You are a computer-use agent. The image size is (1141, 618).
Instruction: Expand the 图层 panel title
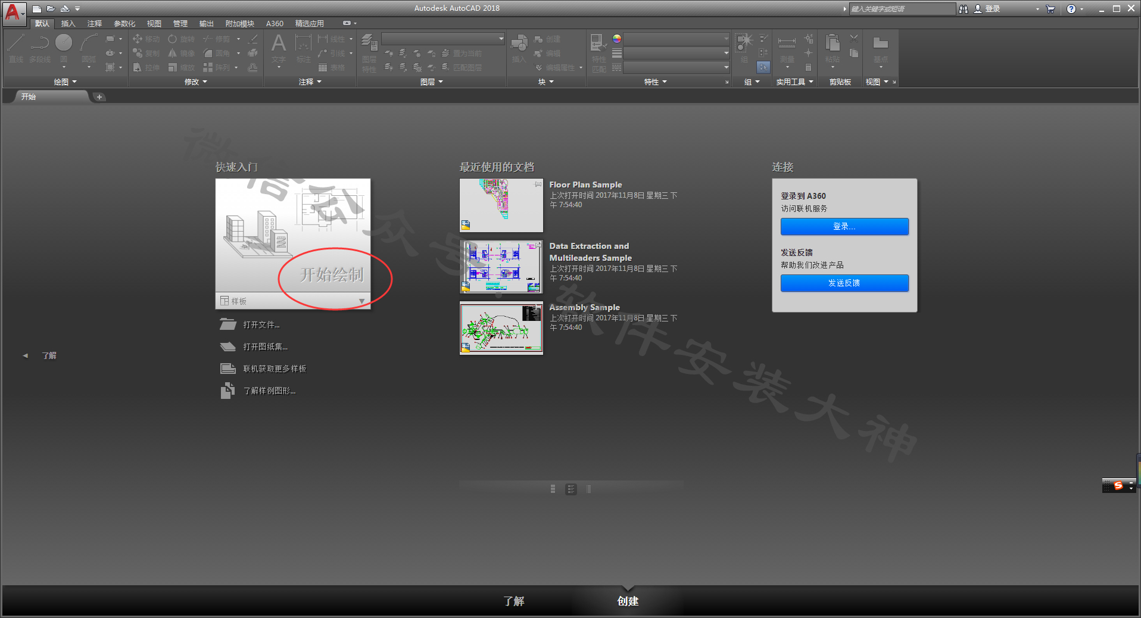432,82
